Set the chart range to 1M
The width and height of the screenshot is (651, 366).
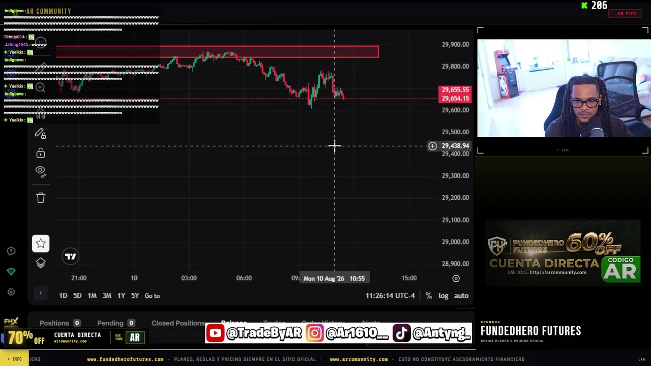(92, 295)
